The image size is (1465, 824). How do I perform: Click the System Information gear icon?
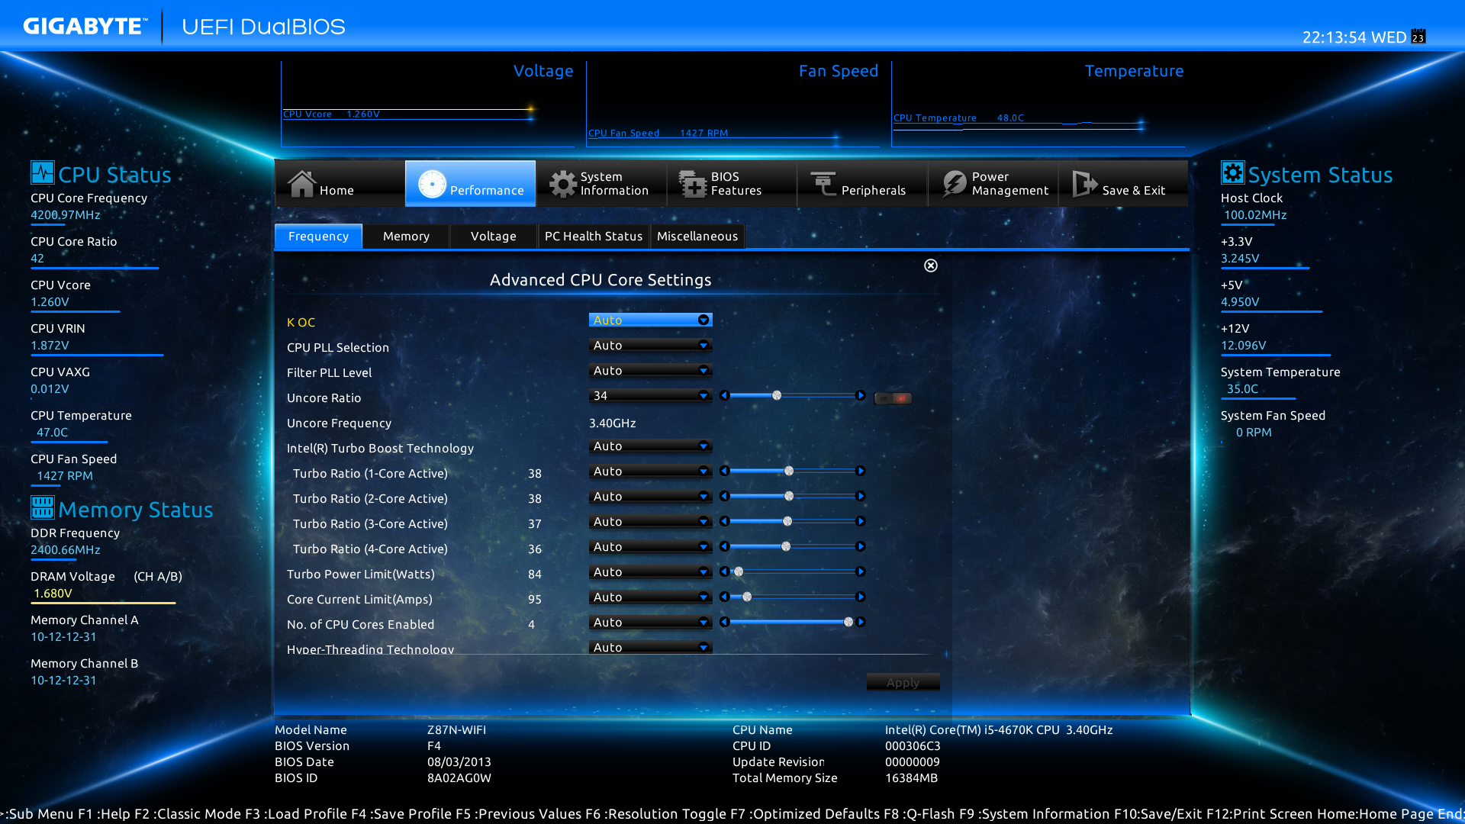563,184
